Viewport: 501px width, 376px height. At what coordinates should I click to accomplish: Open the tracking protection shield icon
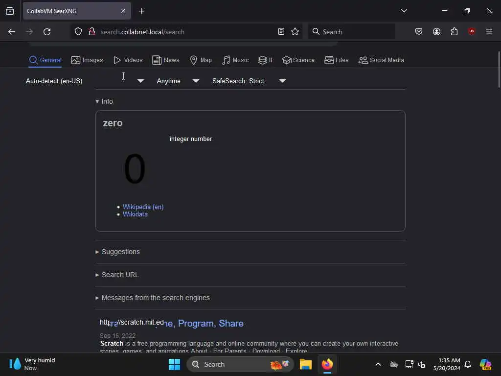tap(78, 32)
